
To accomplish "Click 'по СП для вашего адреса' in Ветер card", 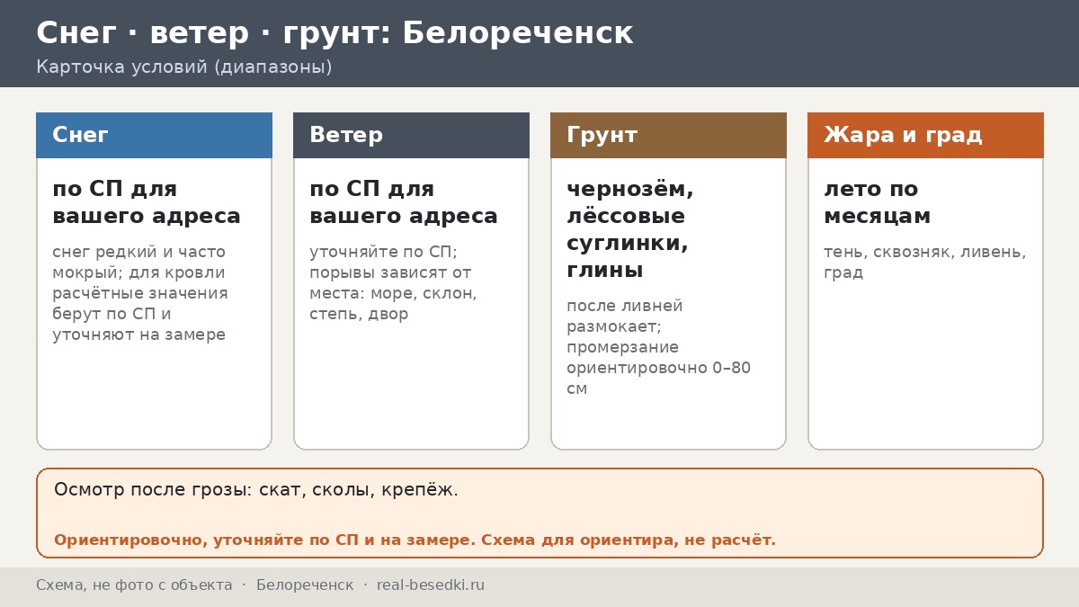I will 404,202.
